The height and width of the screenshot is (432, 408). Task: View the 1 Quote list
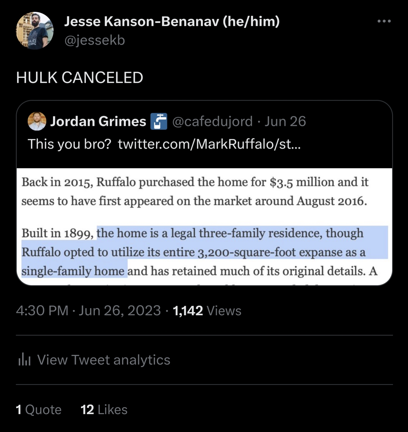39,410
